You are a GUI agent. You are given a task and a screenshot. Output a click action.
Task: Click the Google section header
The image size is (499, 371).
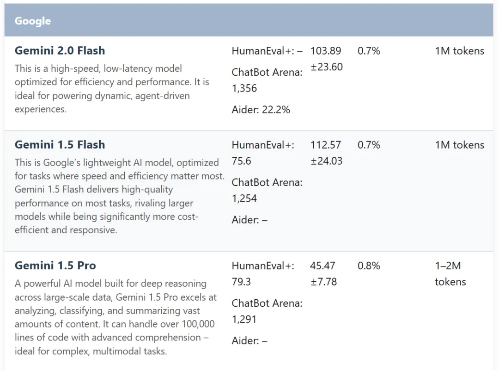coord(249,20)
